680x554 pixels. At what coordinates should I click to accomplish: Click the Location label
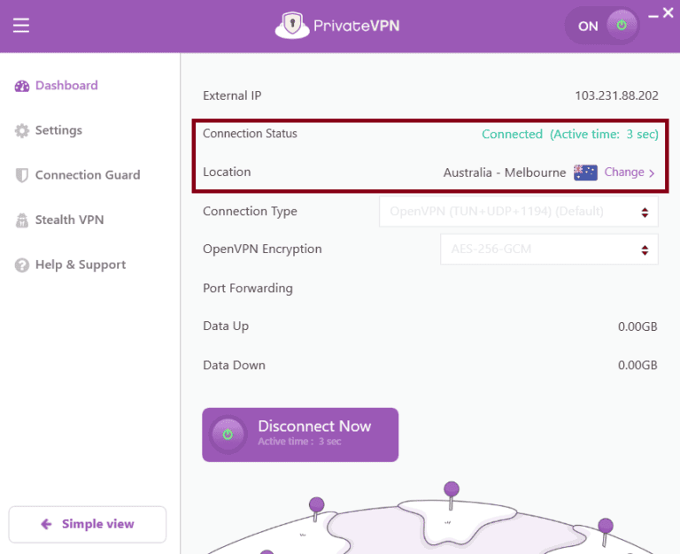[x=227, y=172]
